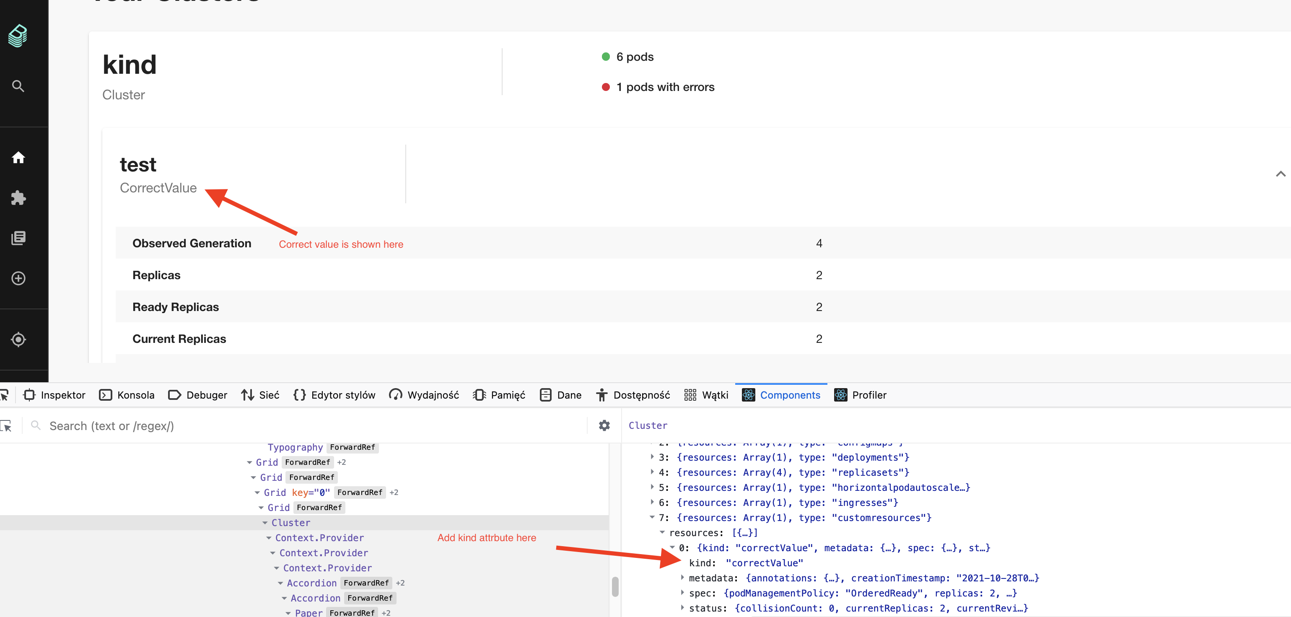
Task: Click the crosshair target icon in sidebar
Action: click(18, 340)
